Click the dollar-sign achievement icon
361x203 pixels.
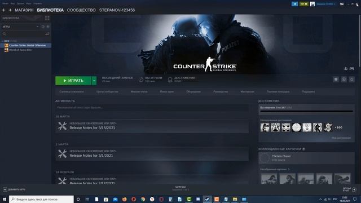click(x=328, y=127)
